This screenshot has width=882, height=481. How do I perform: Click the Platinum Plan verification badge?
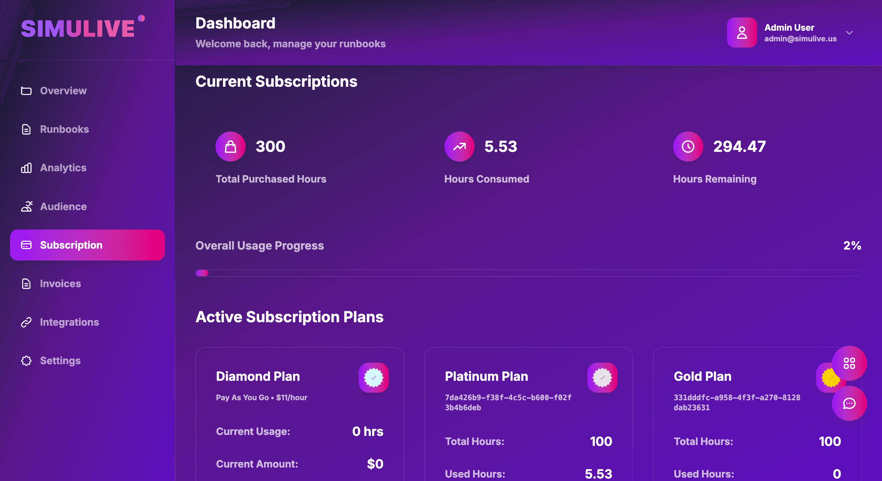pos(602,378)
